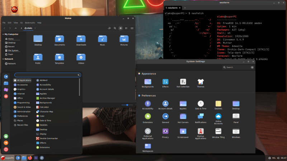The image size is (287, 161).
Task: Launch Double Commander from app menu
Action: 47,138
